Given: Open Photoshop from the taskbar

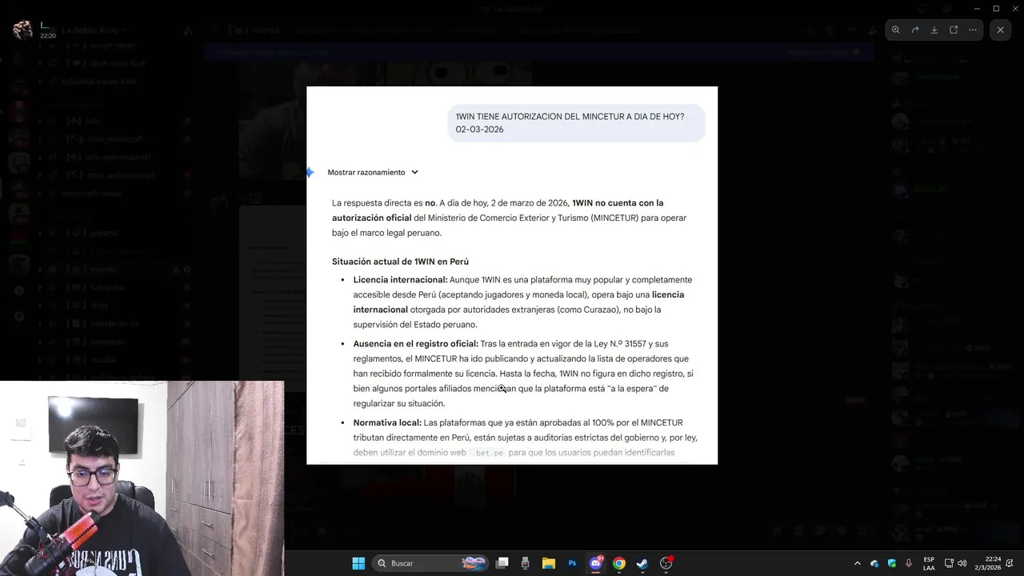Looking at the screenshot, I should point(572,563).
